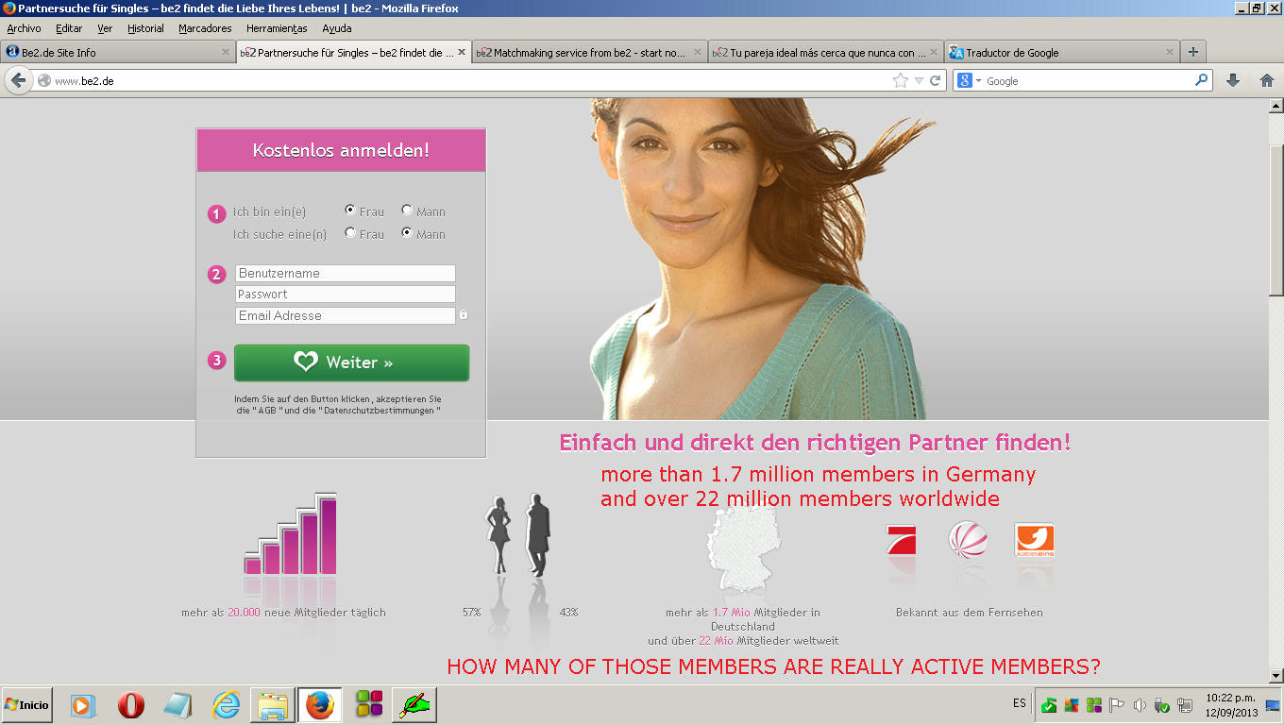Click the taskbar clock showing 10:22 p.m.
1284x725 pixels.
tap(1230, 704)
